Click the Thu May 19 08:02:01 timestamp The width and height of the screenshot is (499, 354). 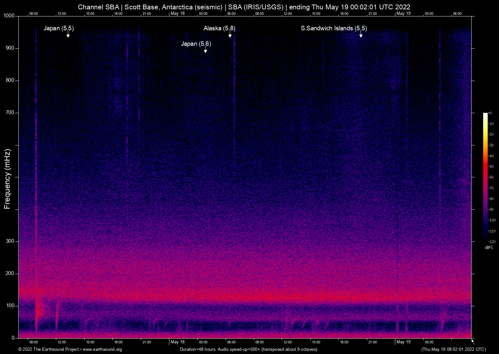pos(453,349)
